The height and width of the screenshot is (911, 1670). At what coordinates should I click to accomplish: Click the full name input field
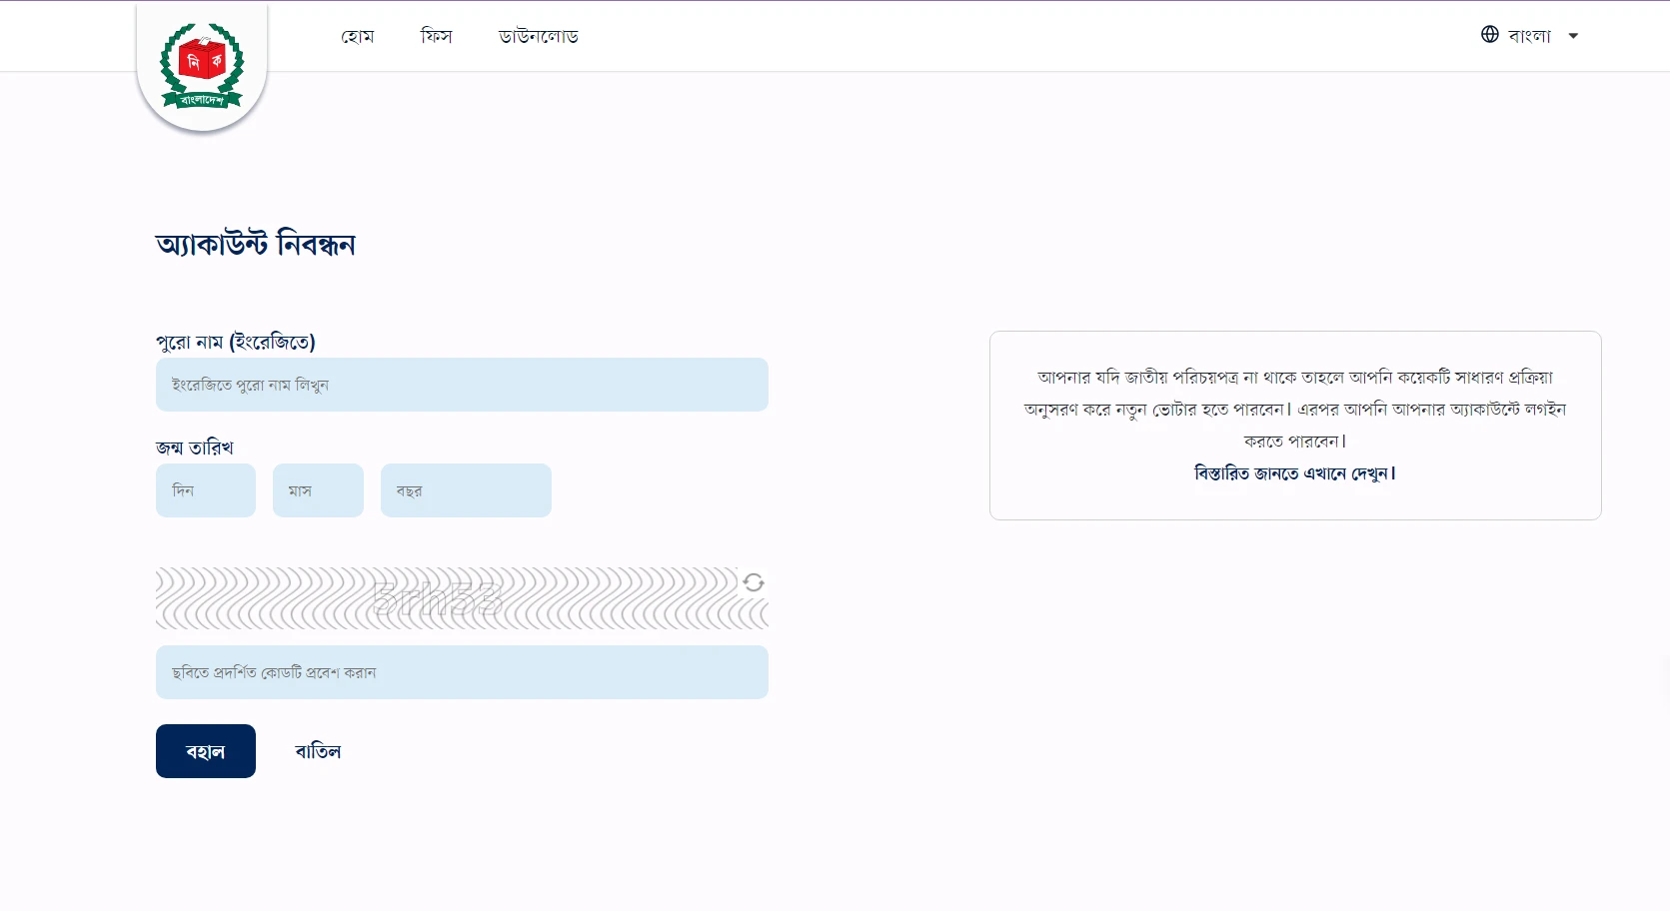click(461, 385)
